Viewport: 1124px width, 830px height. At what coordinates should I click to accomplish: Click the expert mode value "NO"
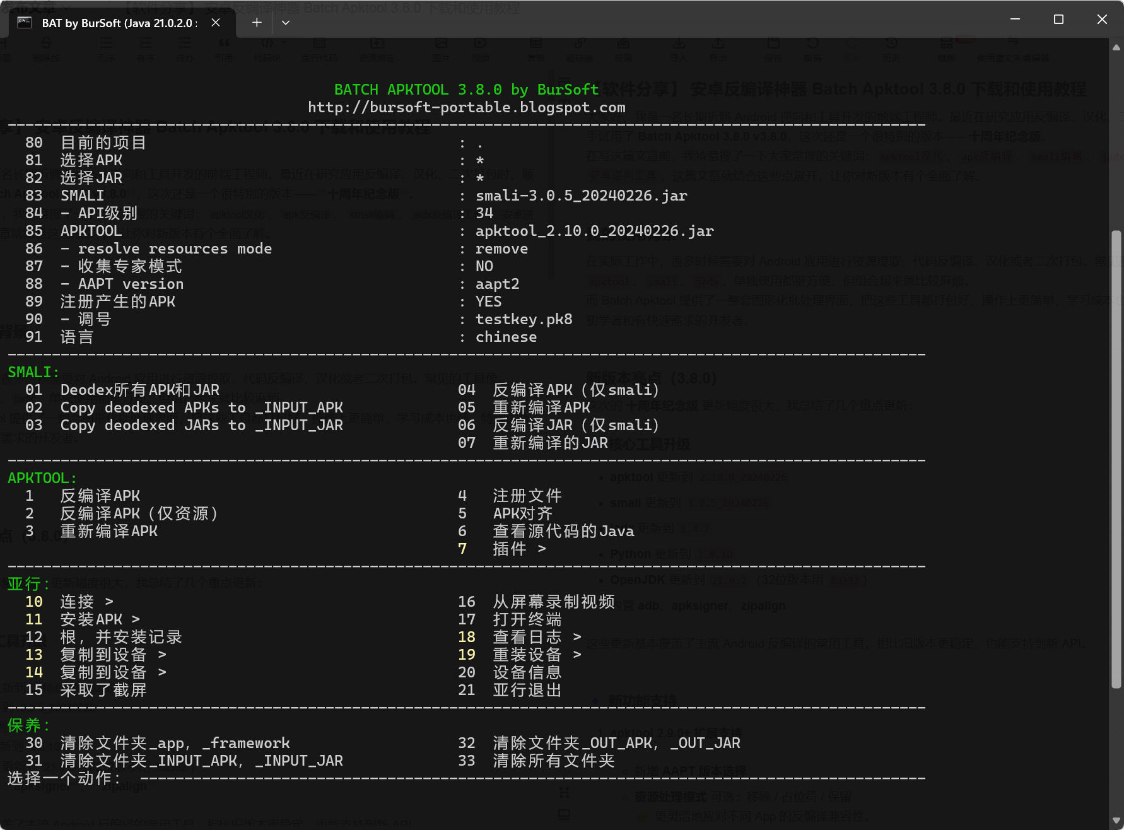point(484,266)
